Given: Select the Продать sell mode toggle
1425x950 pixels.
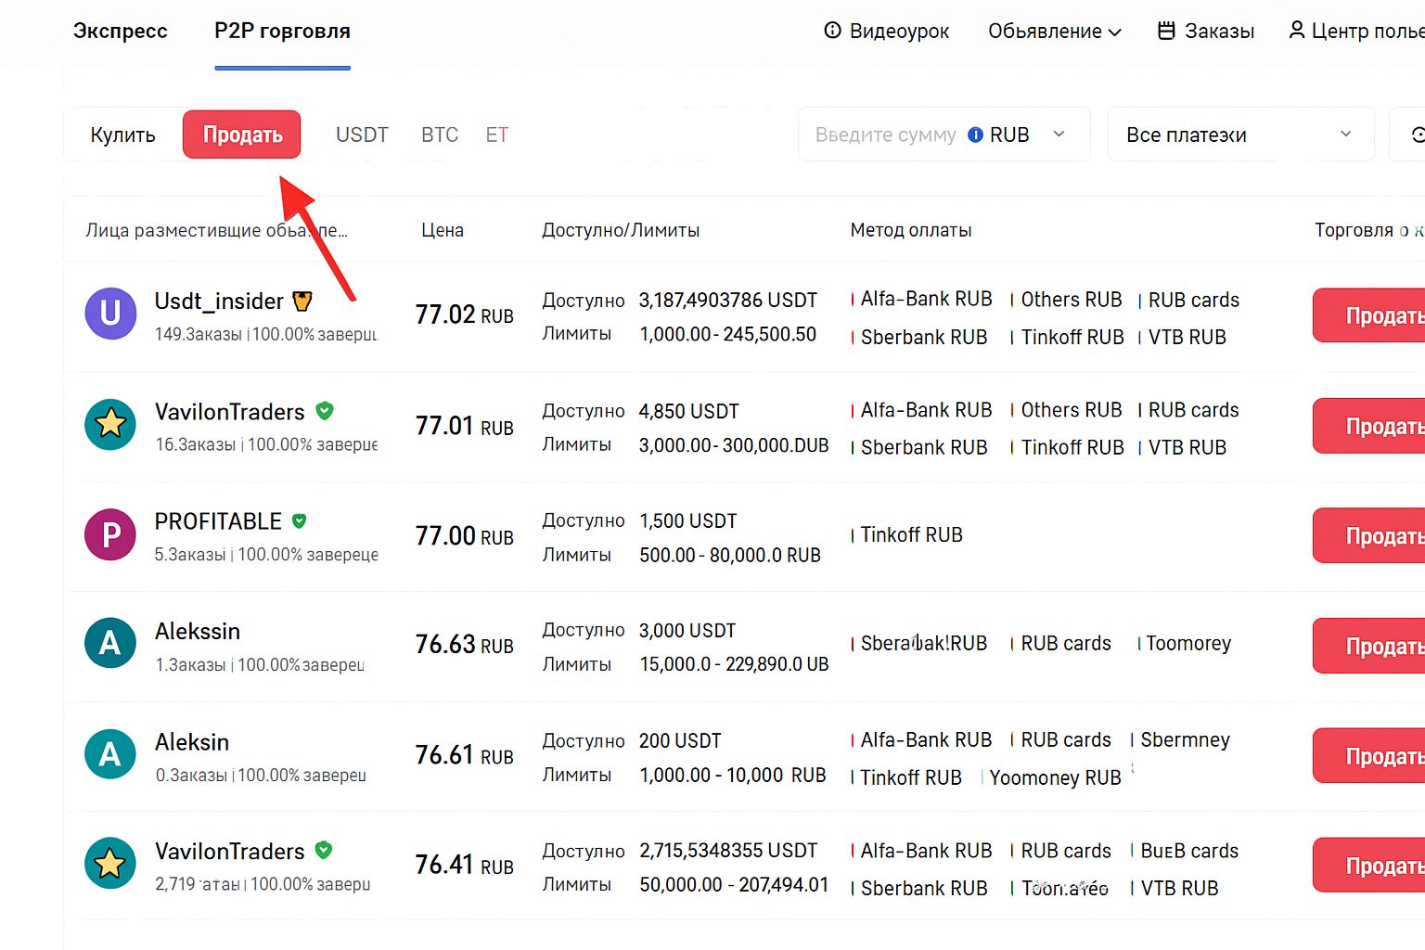Looking at the screenshot, I should 242,135.
